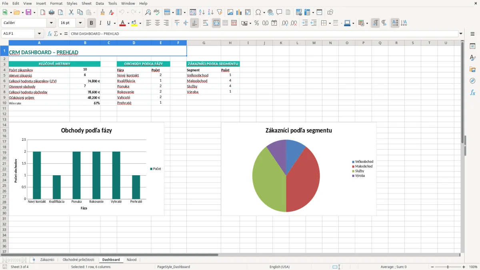Toggle Bold formatting
This screenshot has width=480, height=270.
click(92, 23)
